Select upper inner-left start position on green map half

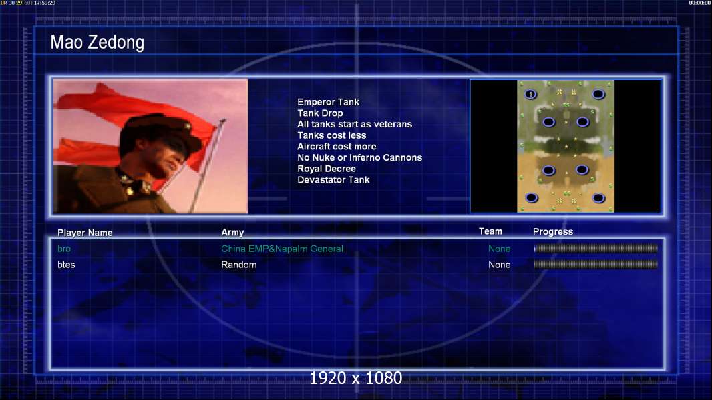coord(549,122)
